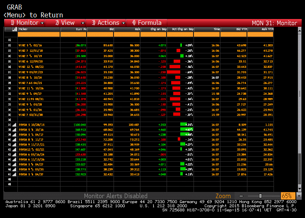Viewport: 305px width, 218px height.
Task: Open the Monitor menu
Action: coord(24,23)
